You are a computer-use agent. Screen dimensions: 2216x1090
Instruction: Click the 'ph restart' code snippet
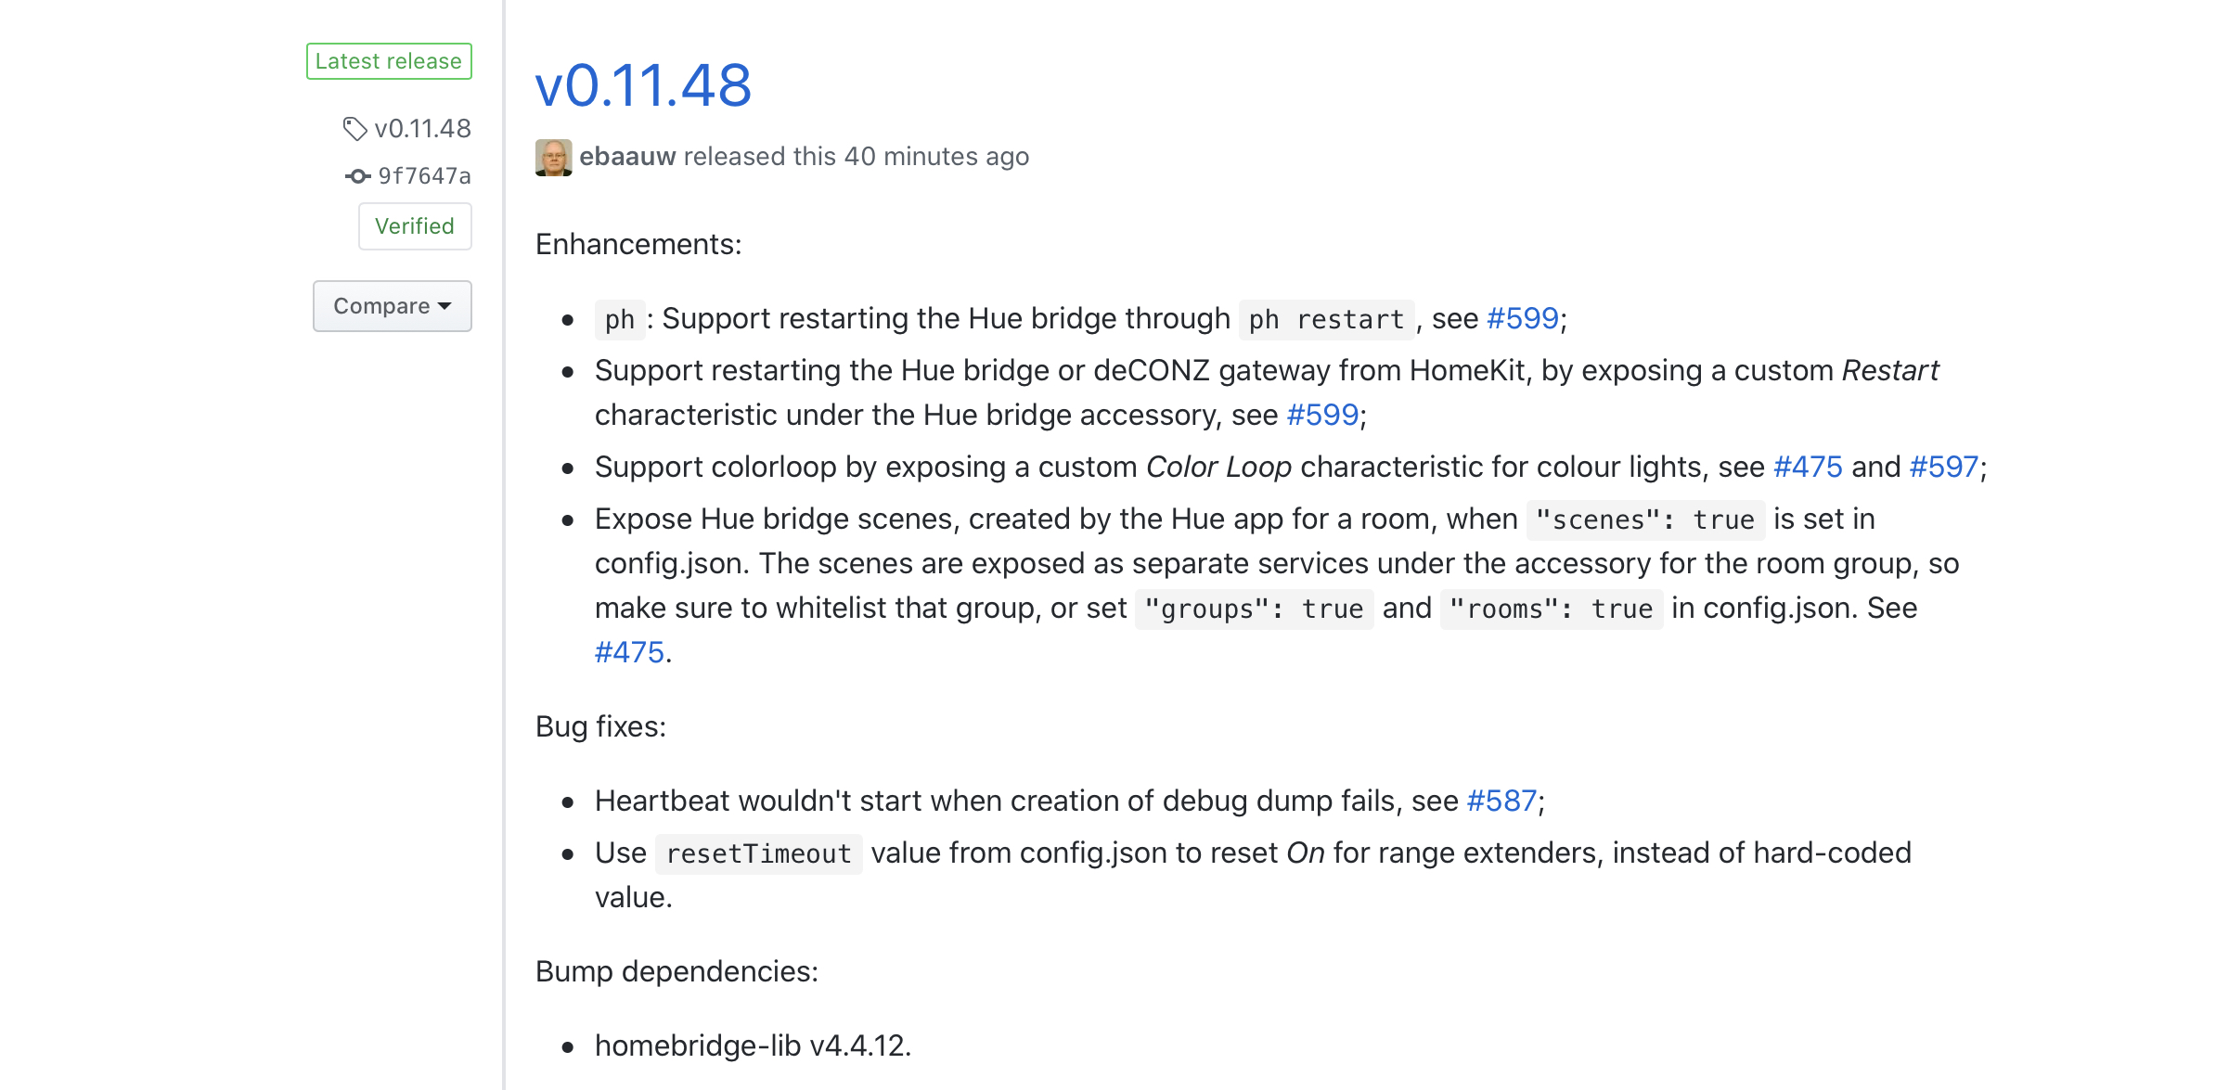tap(1326, 319)
